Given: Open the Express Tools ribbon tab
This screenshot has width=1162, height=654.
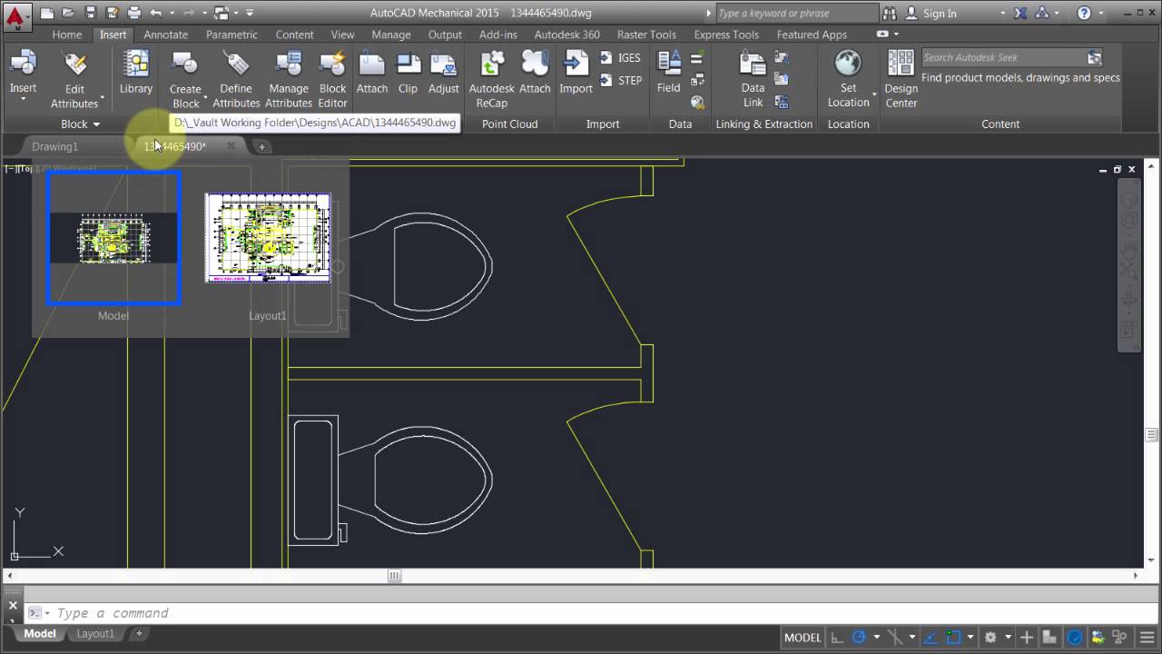Looking at the screenshot, I should (726, 35).
